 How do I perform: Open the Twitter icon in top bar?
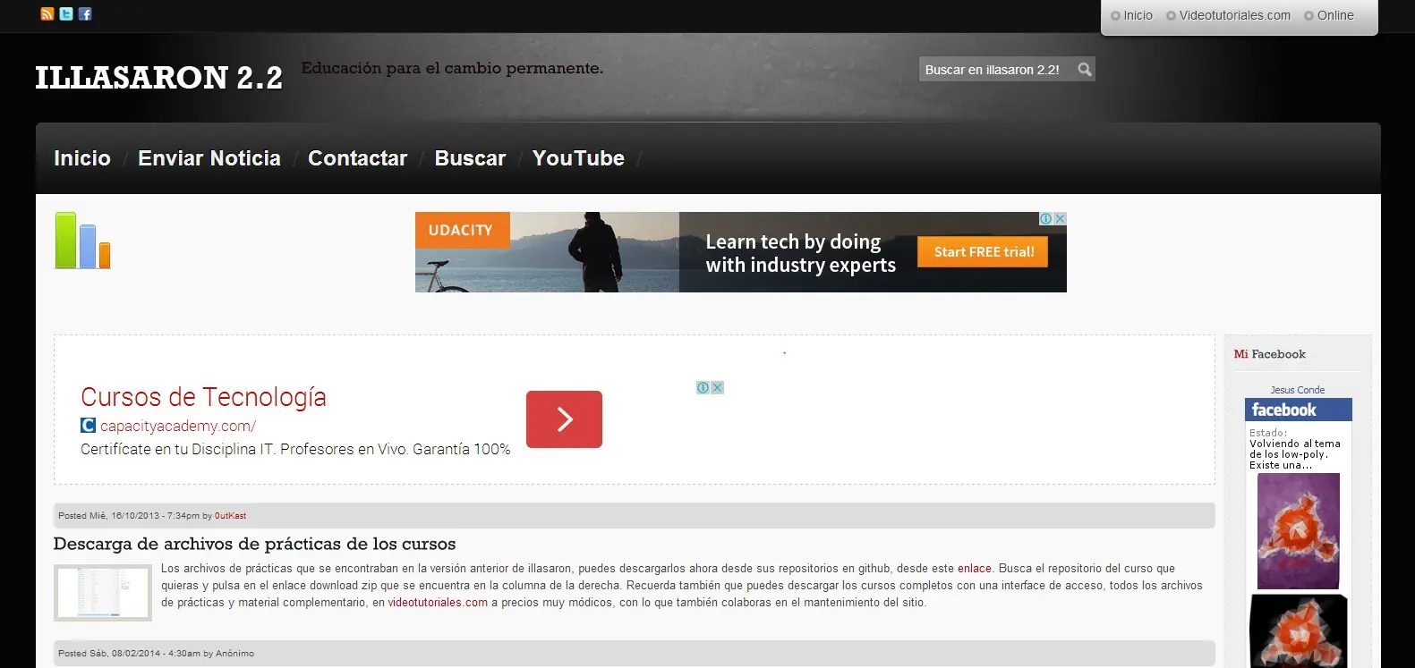66,14
